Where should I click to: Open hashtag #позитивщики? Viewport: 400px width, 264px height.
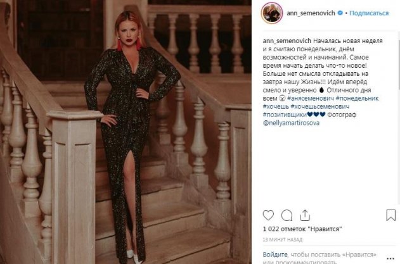coord(285,115)
